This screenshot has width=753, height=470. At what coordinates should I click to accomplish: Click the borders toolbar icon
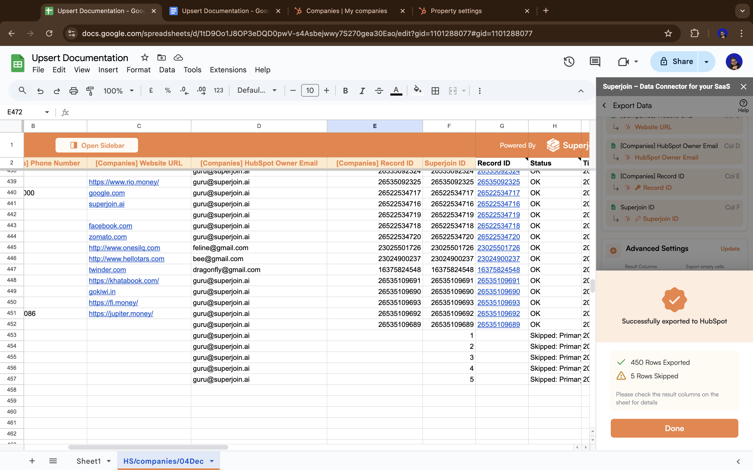click(x=435, y=91)
